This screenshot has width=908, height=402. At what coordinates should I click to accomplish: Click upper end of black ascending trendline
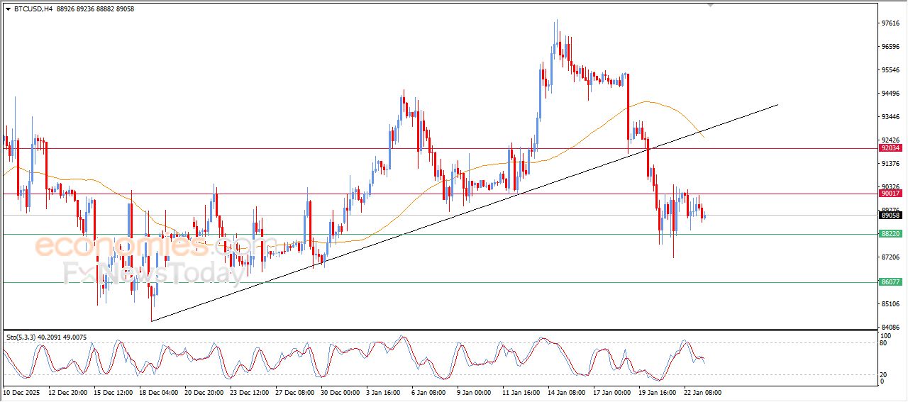pyautogui.click(x=777, y=105)
